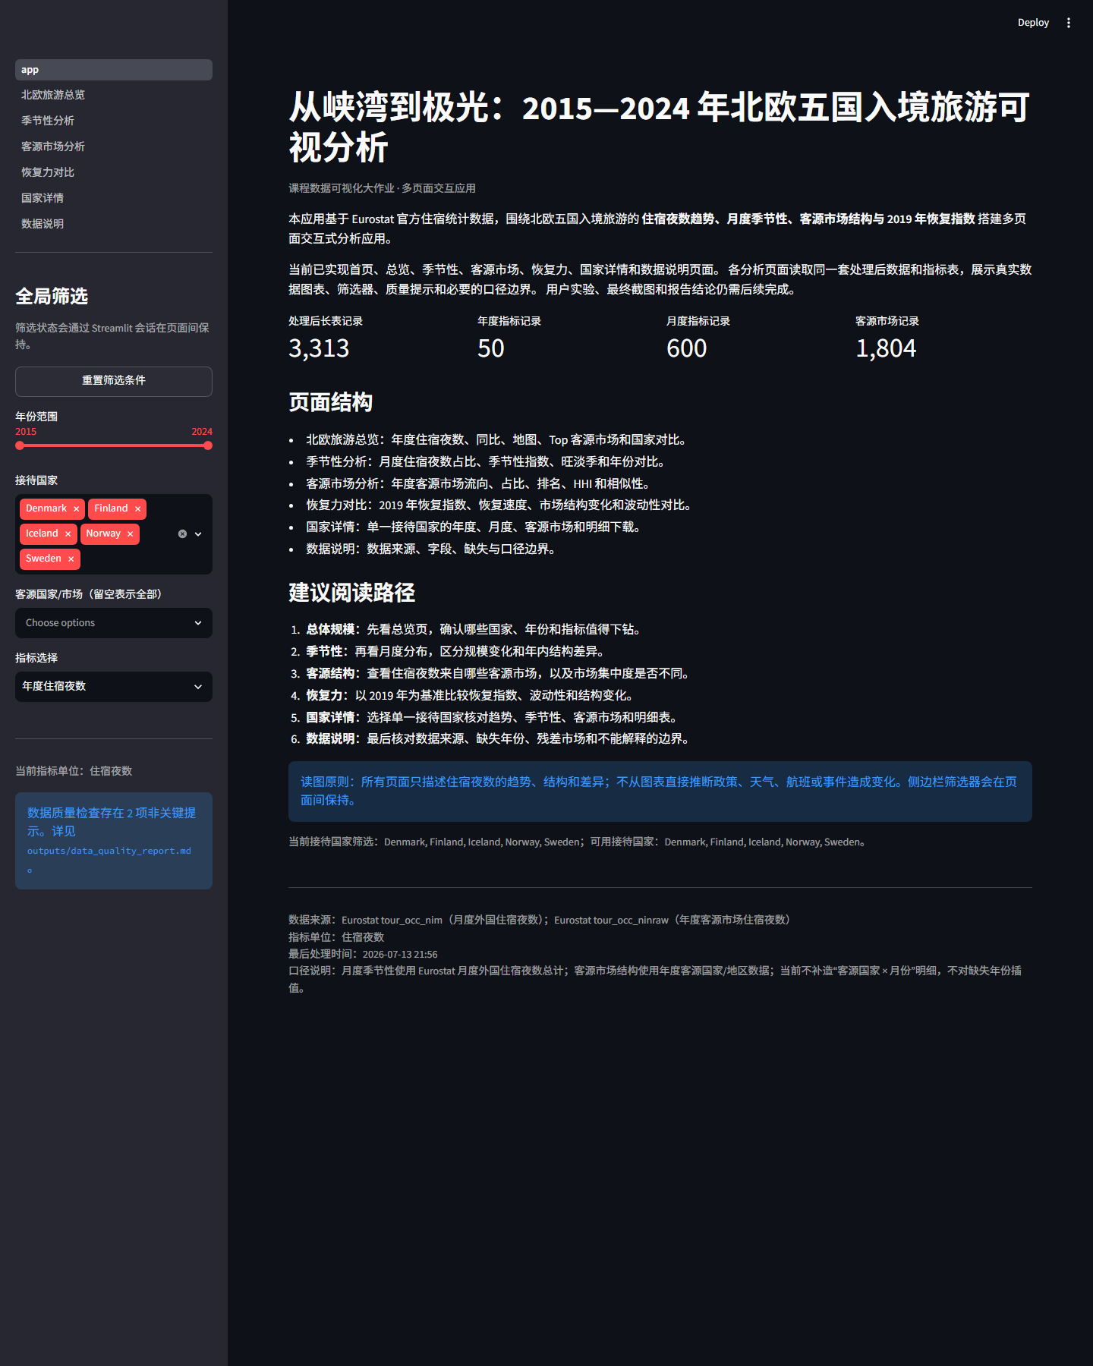Click the 建议阅读路径 section heading
This screenshot has width=1093, height=1366.
click(352, 593)
